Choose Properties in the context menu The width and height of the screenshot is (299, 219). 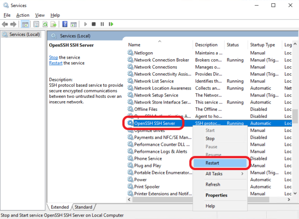click(x=220, y=195)
